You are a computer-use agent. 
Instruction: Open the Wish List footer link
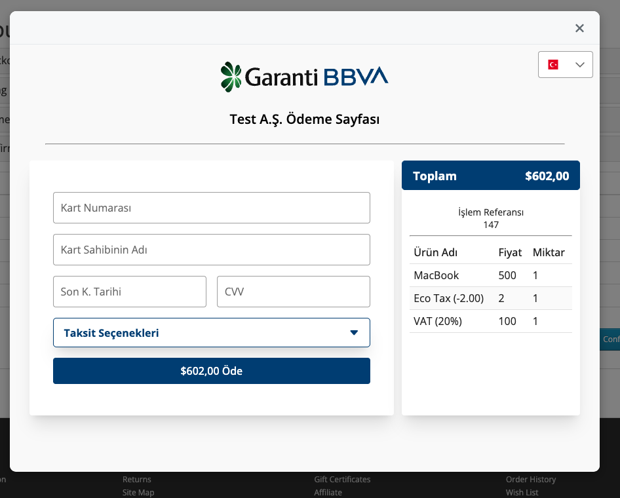[x=522, y=492]
